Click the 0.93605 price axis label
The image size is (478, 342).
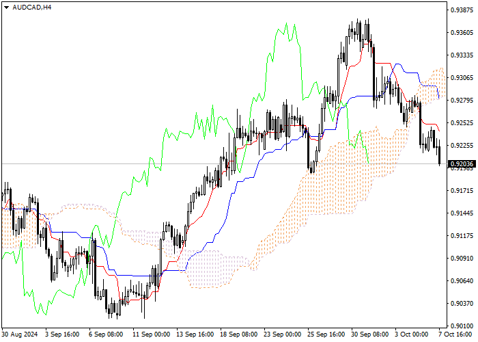click(x=462, y=33)
